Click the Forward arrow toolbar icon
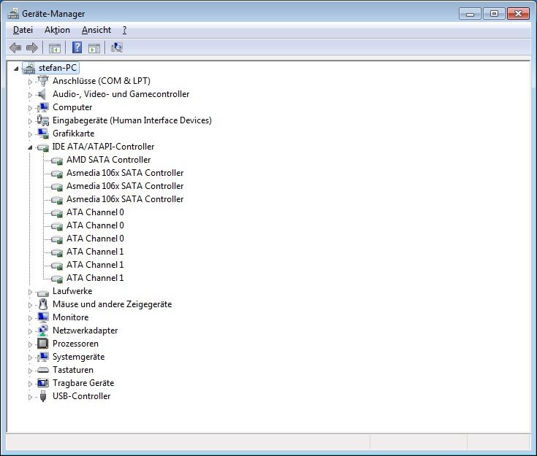The width and height of the screenshot is (537, 456). pyautogui.click(x=32, y=47)
